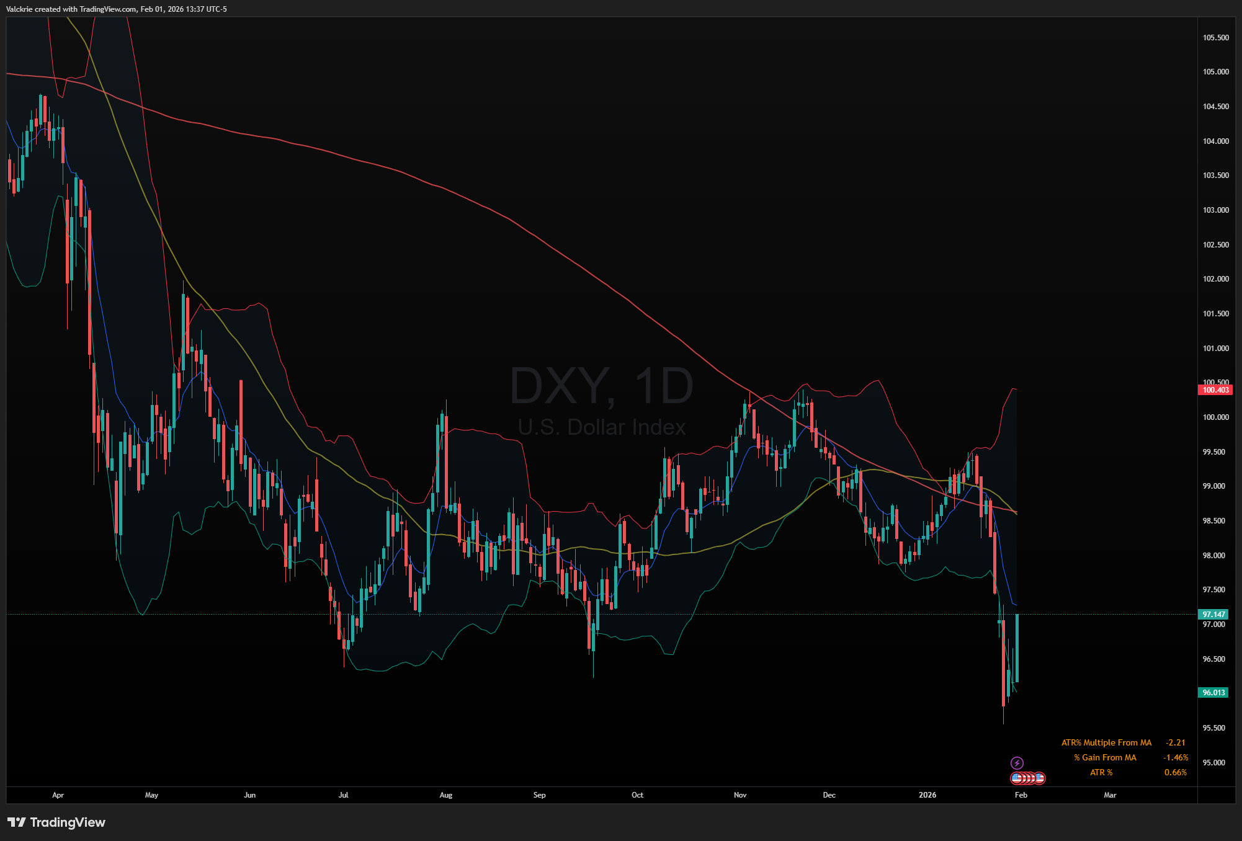Click the % Gain From MA value -1.46%
This screenshot has width=1242, height=841.
tap(1175, 757)
